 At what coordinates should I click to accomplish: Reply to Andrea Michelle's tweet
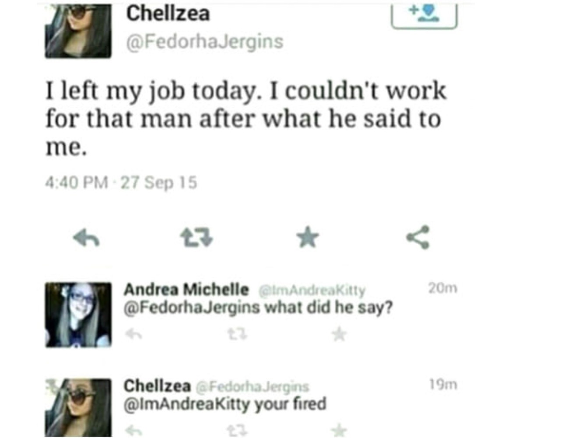point(134,335)
